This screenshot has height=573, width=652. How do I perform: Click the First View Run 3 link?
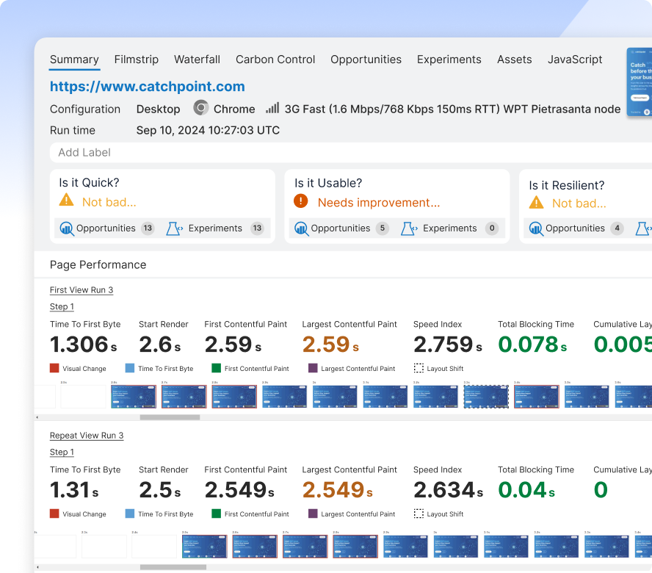pyautogui.click(x=81, y=290)
